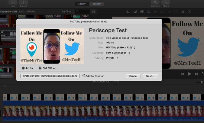This screenshot has height=123, width=204.
Task: Select the Follow Me overlay clip in timeline
Action: tap(103, 97)
